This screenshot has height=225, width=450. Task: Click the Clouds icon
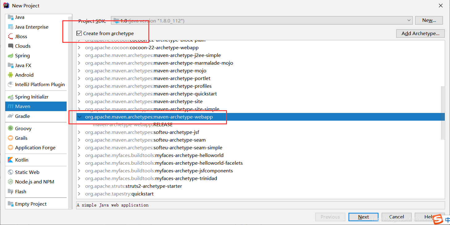coord(10,46)
